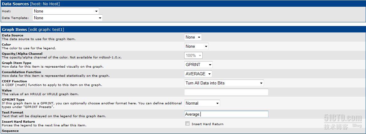
Task: Open the Graph Item Type GPRINT dropdown
Action: [x=198, y=65]
